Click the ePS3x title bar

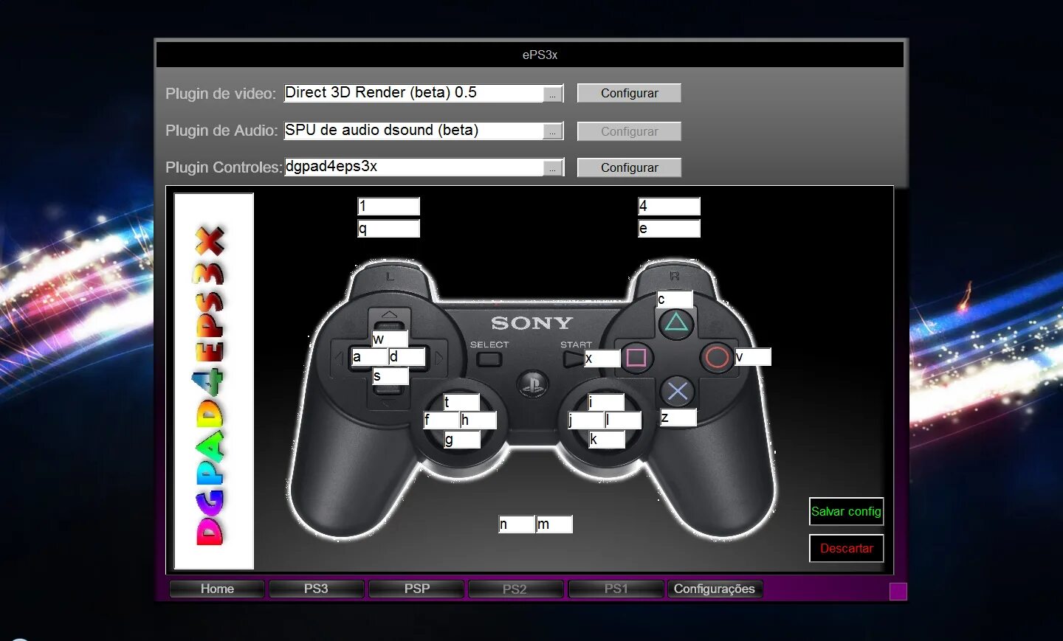pos(530,55)
